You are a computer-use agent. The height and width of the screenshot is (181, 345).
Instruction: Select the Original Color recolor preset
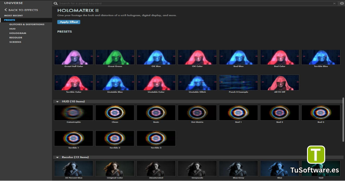click(x=115, y=169)
